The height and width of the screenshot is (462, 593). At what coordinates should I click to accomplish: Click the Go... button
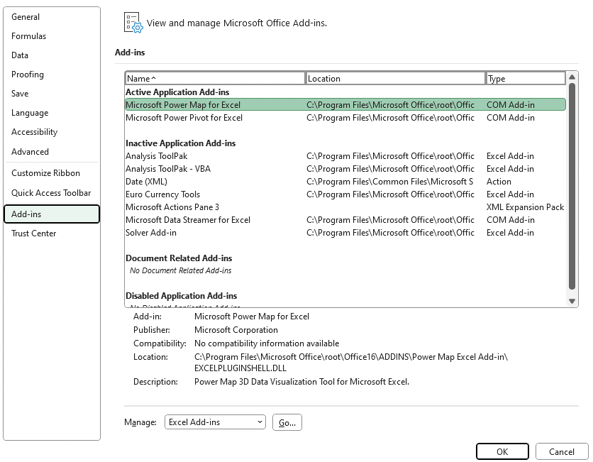287,423
